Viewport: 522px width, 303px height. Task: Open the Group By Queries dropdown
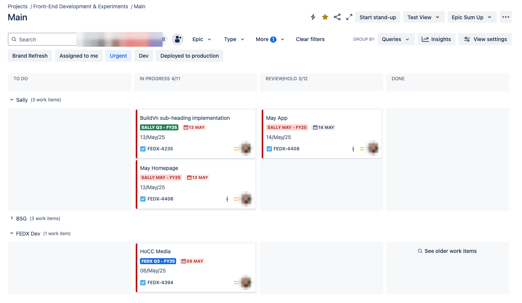[x=396, y=39]
